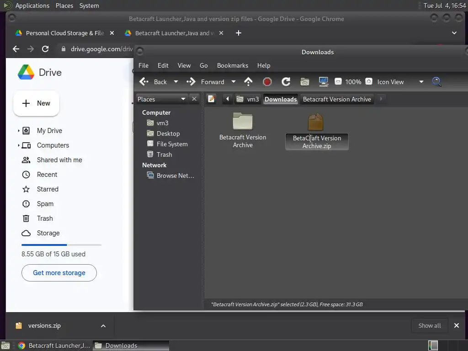
Task: Click Chrome's back navigation arrow
Action: click(x=16, y=49)
